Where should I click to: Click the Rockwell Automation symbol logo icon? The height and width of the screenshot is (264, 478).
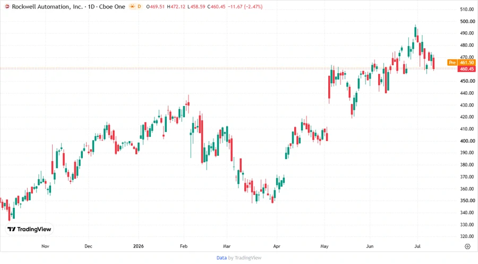click(x=7, y=6)
